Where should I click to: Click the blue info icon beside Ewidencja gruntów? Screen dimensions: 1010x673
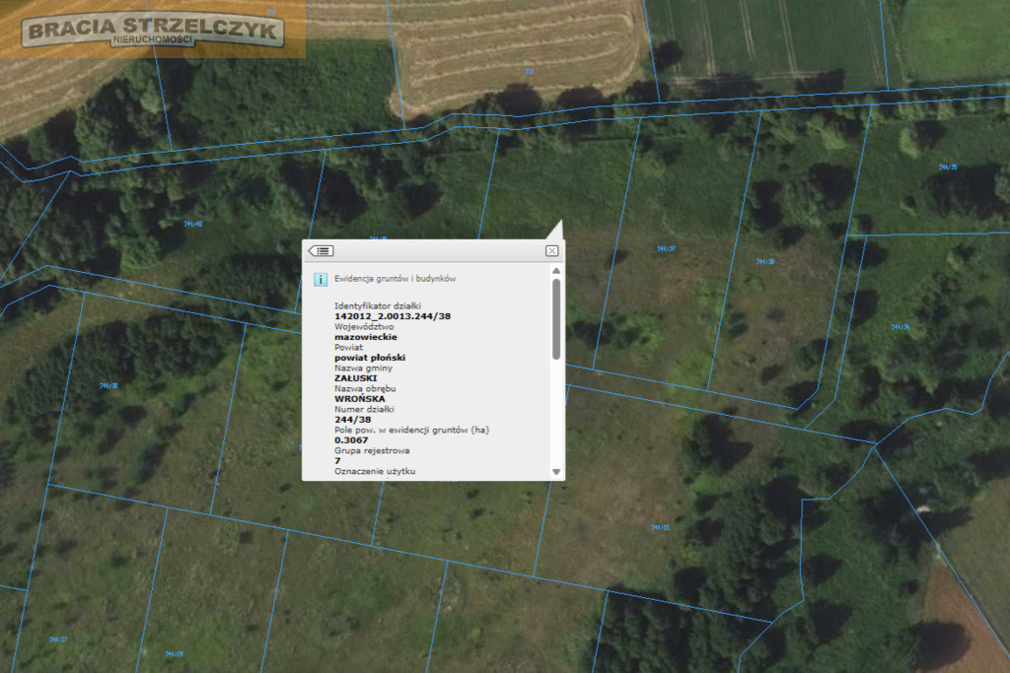point(321,279)
